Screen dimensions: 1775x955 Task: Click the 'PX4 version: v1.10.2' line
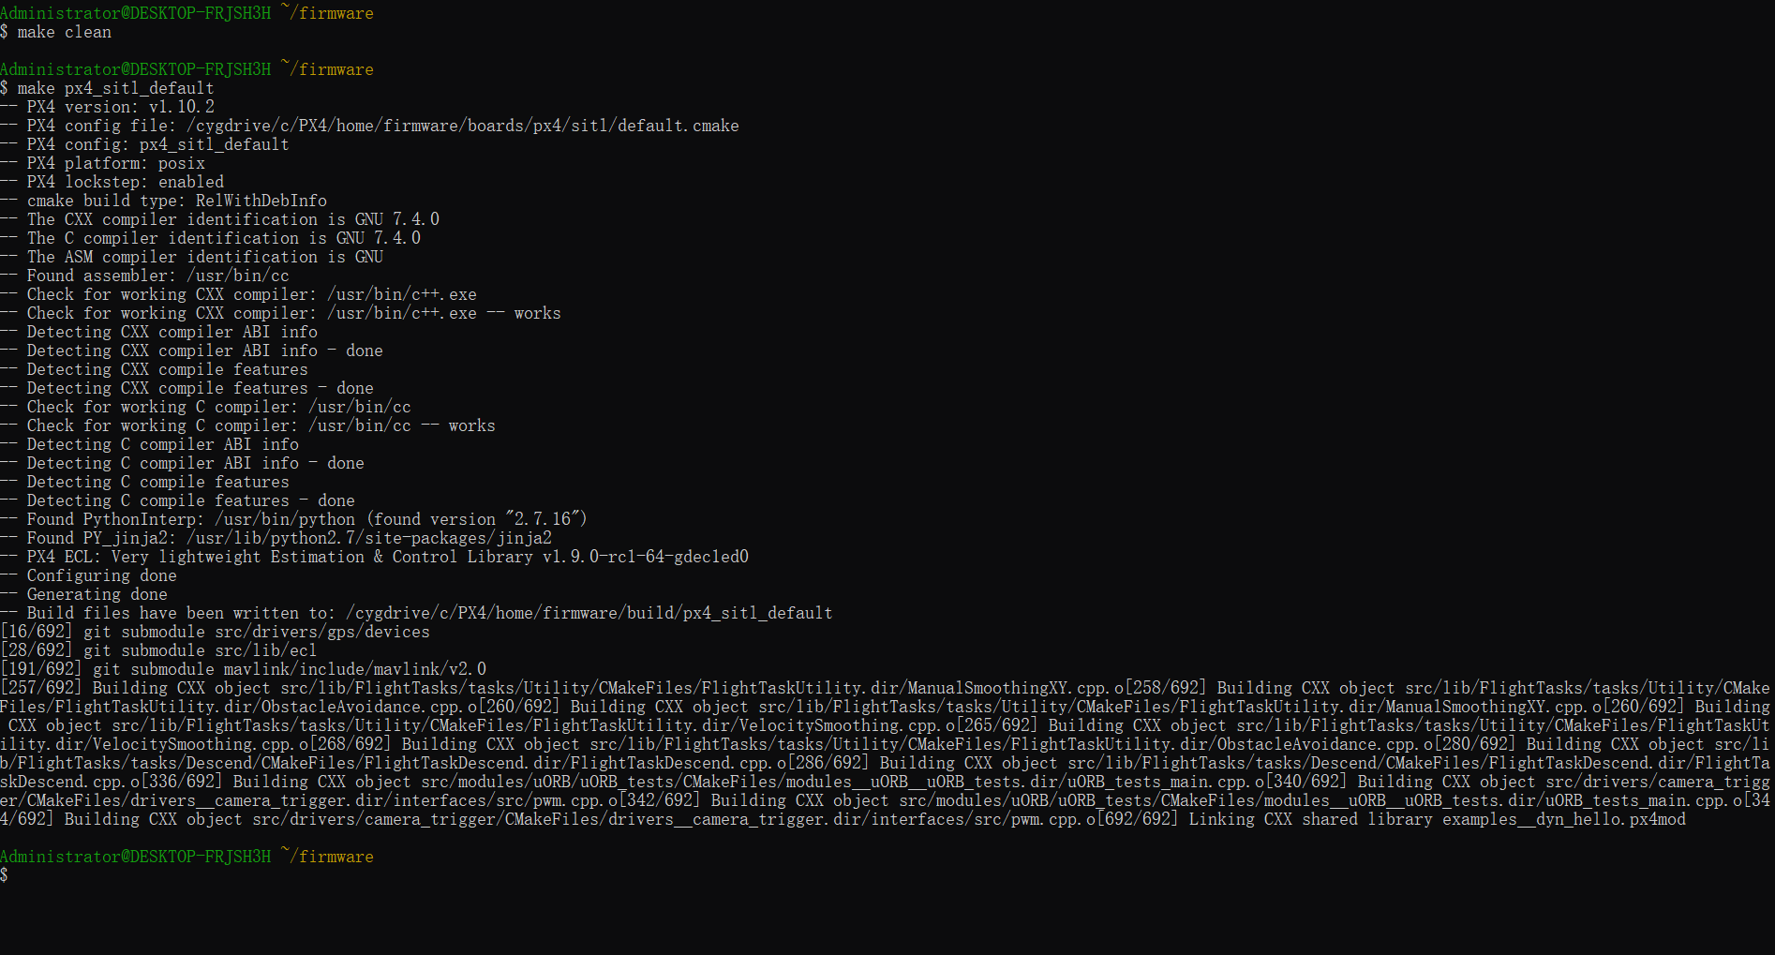120,107
